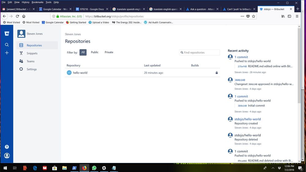Open Teams in the side navigation
The image size is (306, 172).
pyautogui.click(x=37, y=61)
